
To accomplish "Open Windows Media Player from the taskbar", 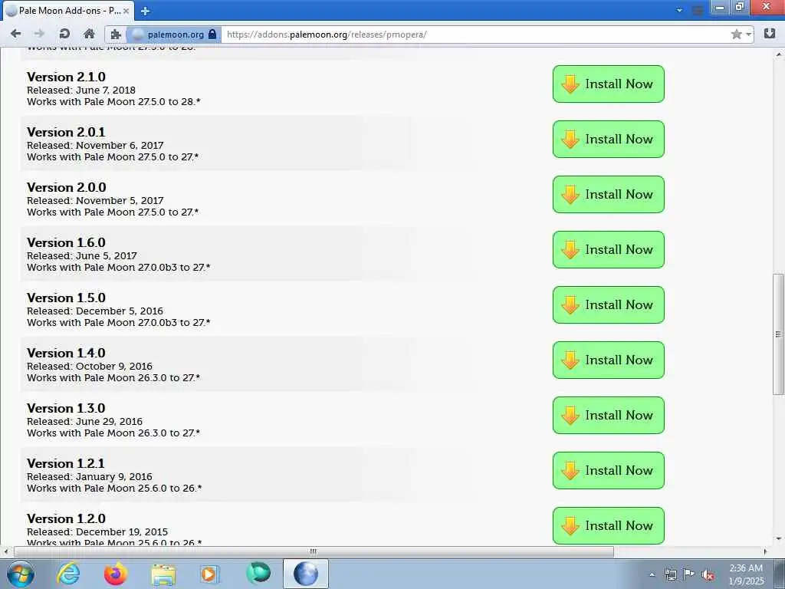I will (x=210, y=574).
